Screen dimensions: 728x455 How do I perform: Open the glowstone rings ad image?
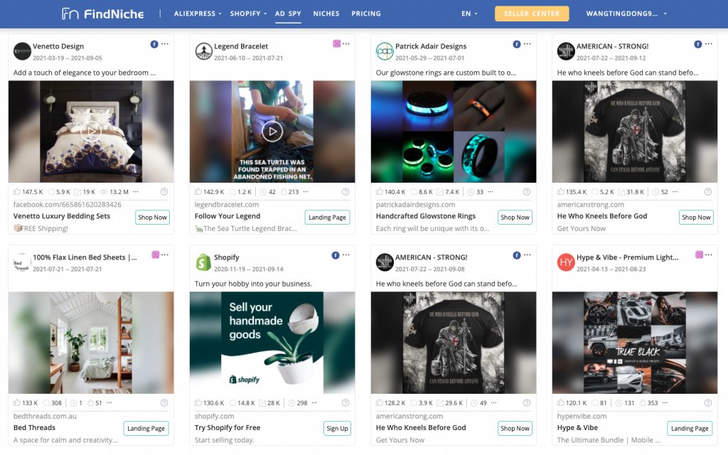453,132
